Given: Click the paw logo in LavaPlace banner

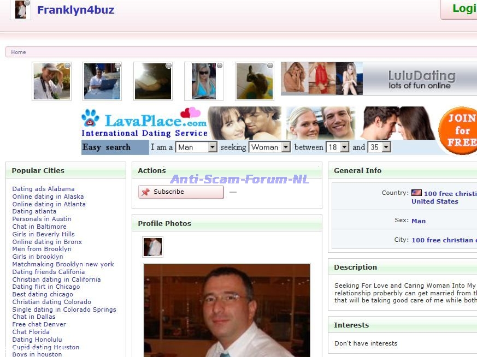Looking at the screenshot, I should coord(90,118).
